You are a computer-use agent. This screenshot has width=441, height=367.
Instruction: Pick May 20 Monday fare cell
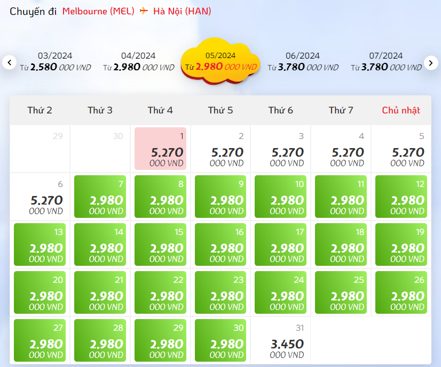[40, 292]
